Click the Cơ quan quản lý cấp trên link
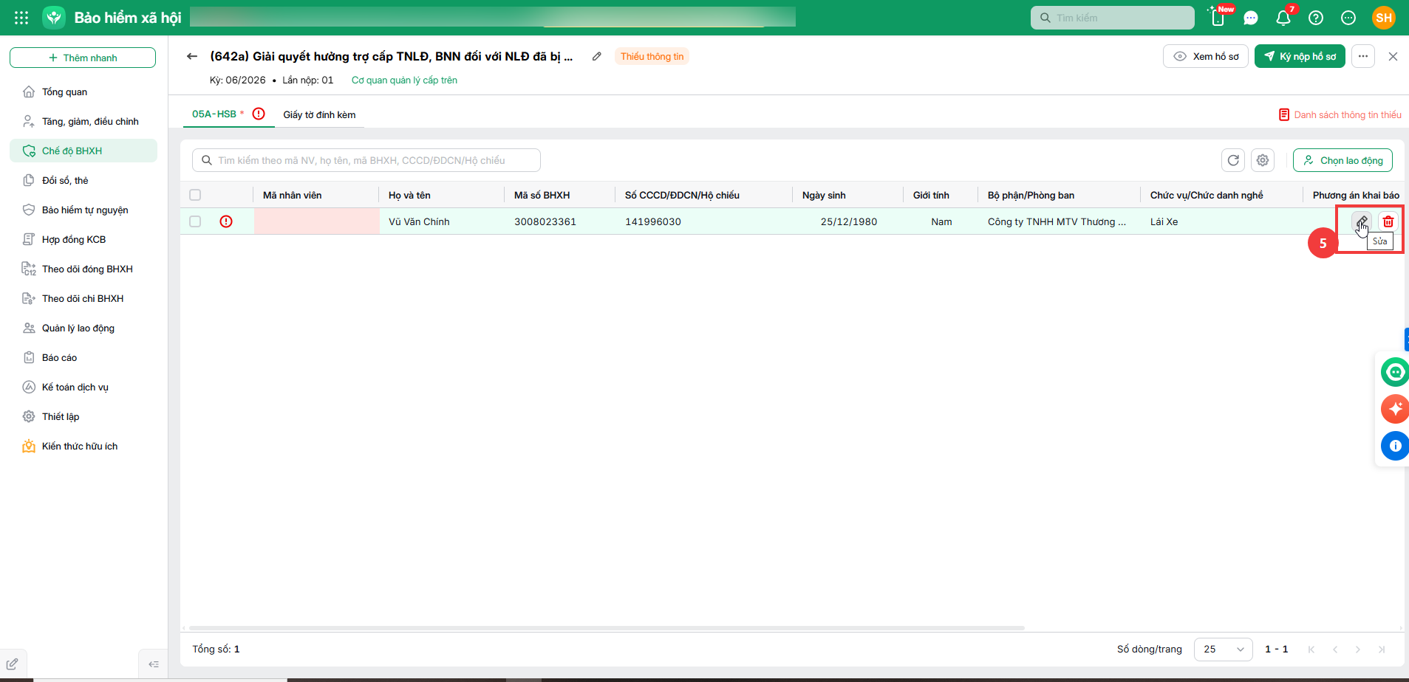This screenshot has height=682, width=1409. (x=404, y=80)
